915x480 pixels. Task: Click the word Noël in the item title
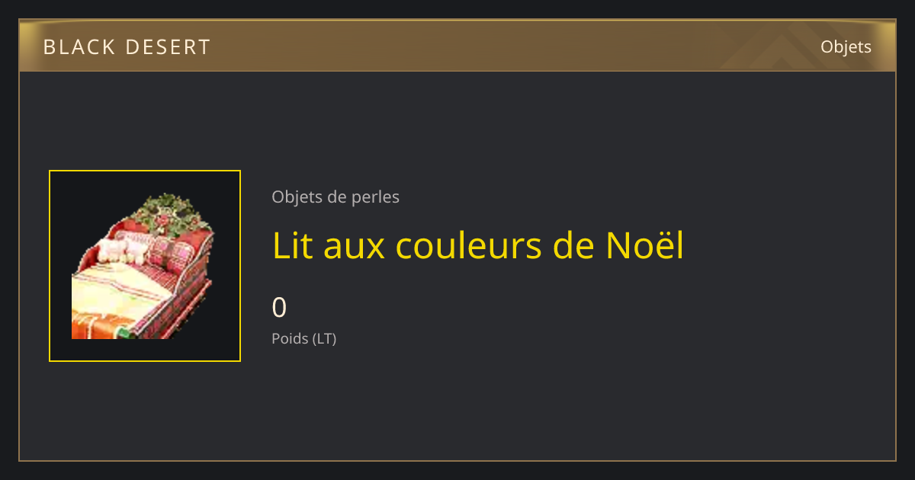pos(645,245)
